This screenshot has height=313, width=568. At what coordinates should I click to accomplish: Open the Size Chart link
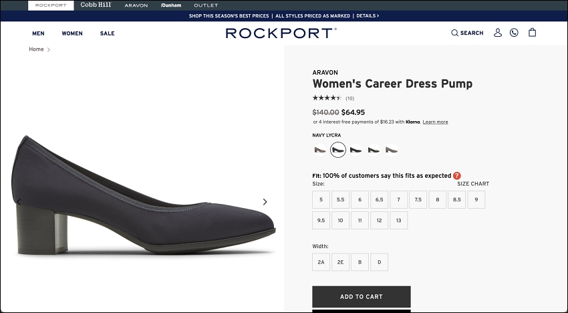472,184
